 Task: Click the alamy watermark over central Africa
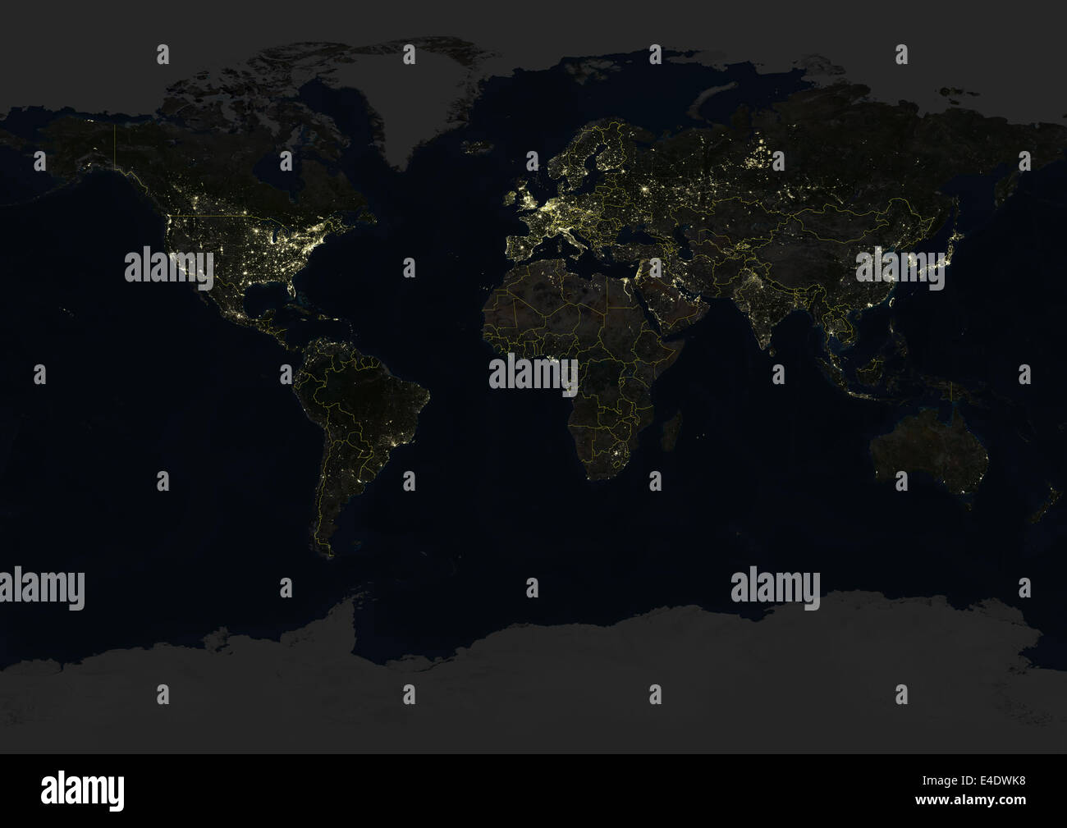point(533,373)
